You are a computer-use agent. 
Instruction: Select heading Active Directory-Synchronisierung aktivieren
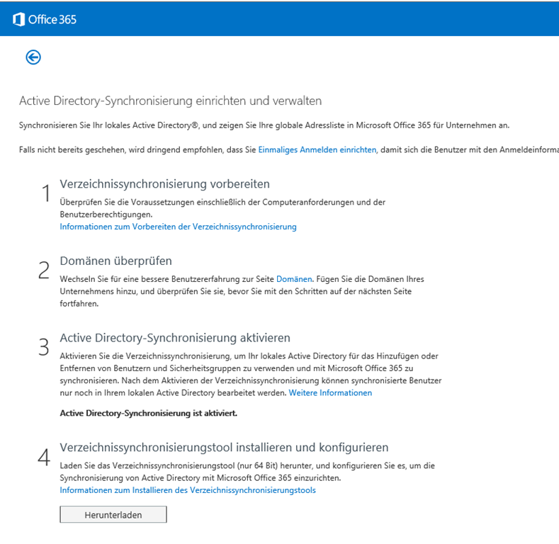(x=175, y=338)
